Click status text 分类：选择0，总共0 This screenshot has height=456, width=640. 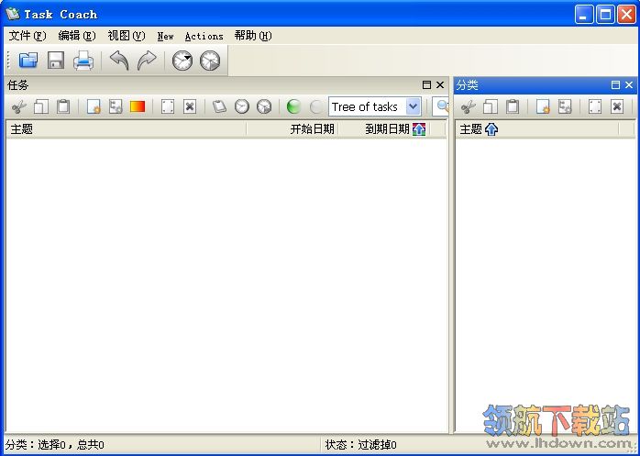[x=55, y=445]
